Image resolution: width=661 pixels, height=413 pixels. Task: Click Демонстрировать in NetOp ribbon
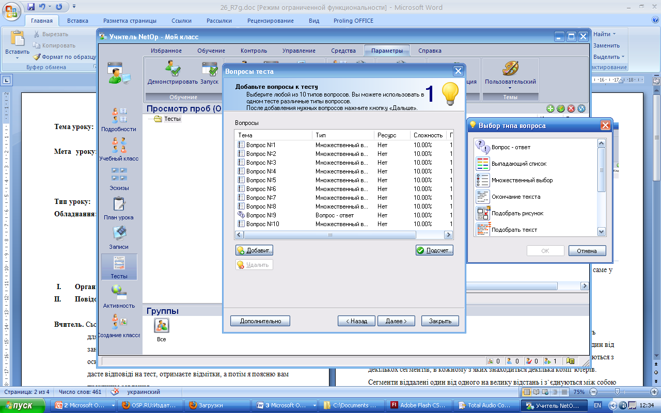click(172, 73)
